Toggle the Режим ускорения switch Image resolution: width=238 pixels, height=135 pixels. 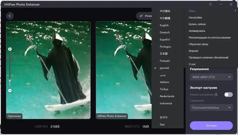pyautogui.click(x=228, y=94)
